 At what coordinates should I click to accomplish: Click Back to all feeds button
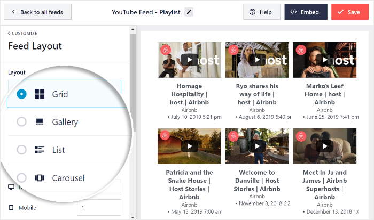(37, 12)
